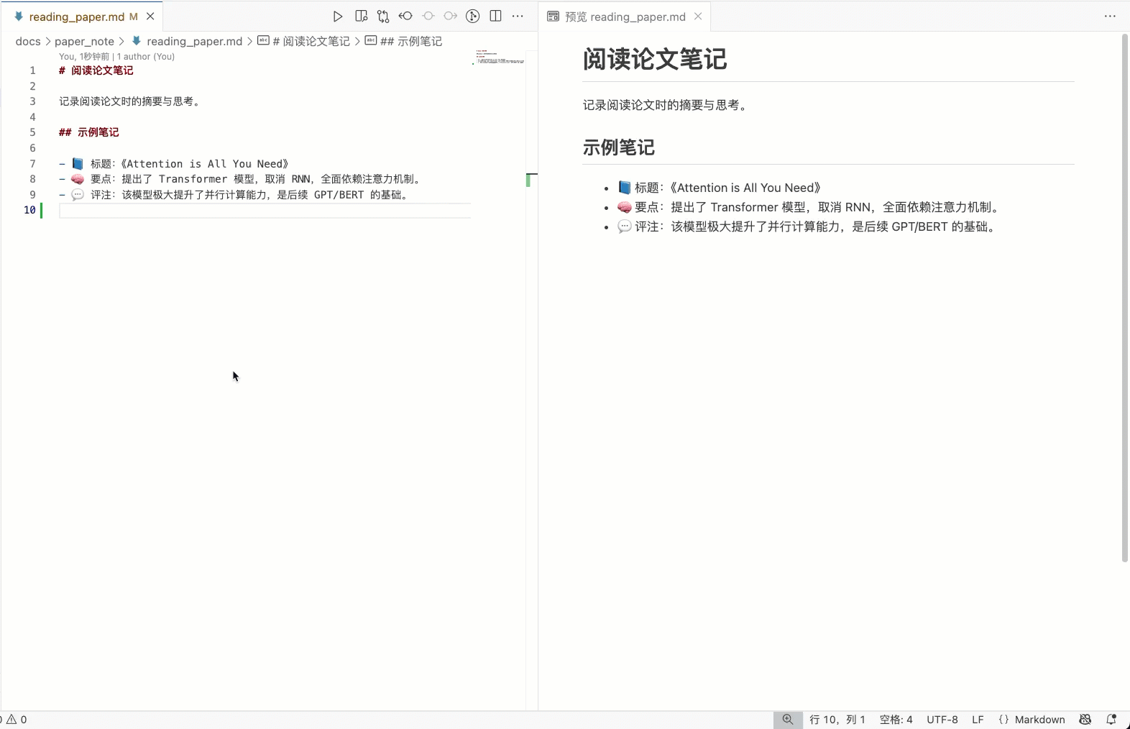Screen dimensions: 1130x729
Task: Click the editor minimap thumbnail
Action: coord(500,57)
